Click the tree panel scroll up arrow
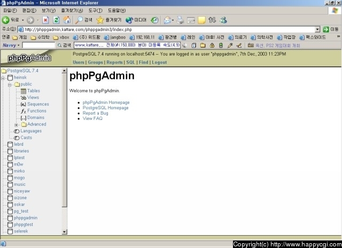Viewport: 342px width, 248px height. pos(64,71)
